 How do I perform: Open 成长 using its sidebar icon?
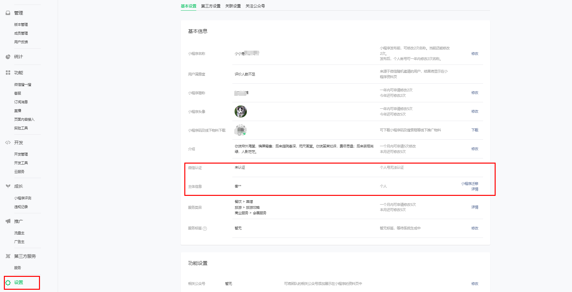pos(8,186)
